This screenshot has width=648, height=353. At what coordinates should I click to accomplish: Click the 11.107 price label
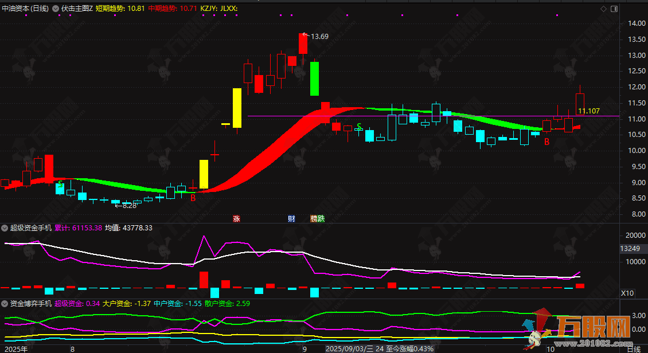click(x=589, y=111)
